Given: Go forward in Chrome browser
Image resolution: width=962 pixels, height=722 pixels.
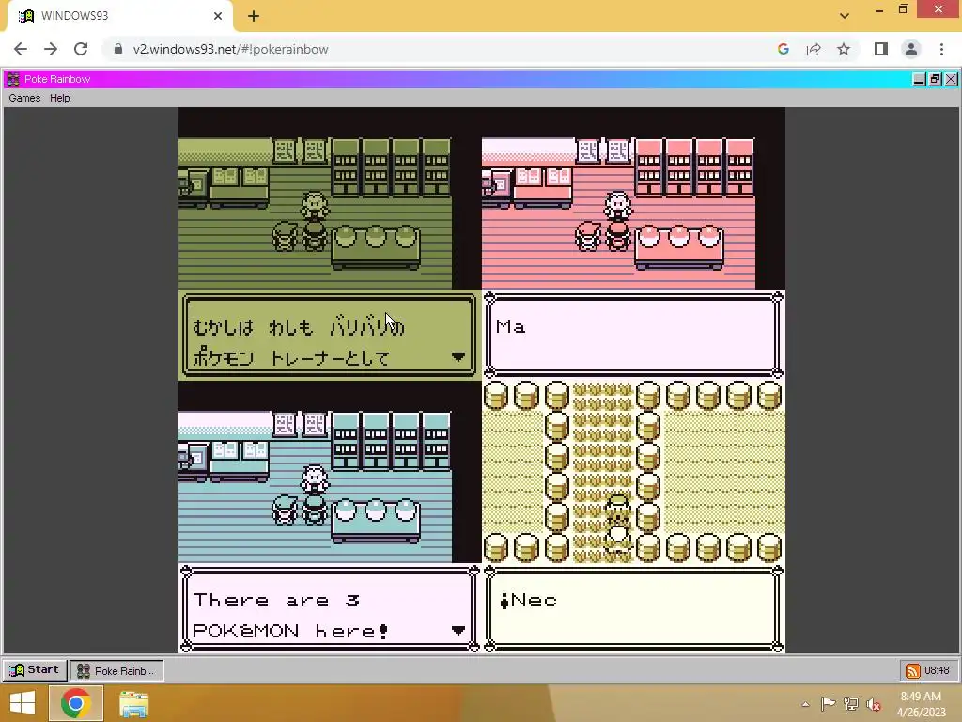Looking at the screenshot, I should click(51, 49).
